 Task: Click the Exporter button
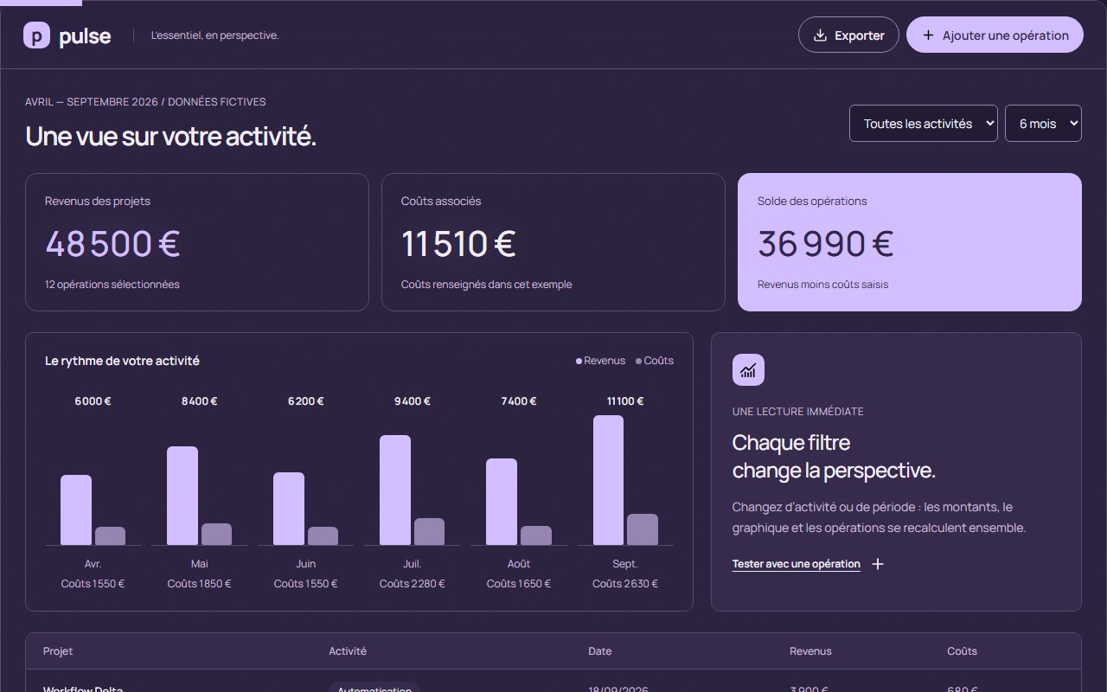point(848,35)
